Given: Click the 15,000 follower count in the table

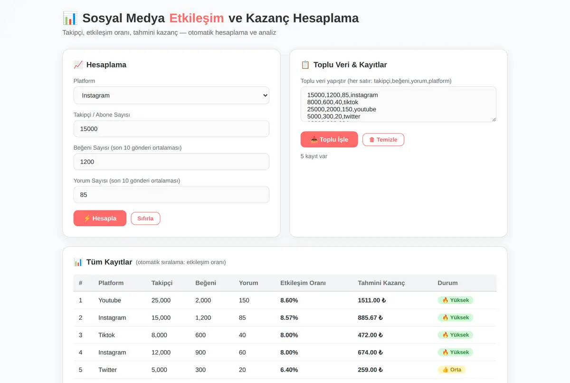Looking at the screenshot, I should click(x=161, y=317).
